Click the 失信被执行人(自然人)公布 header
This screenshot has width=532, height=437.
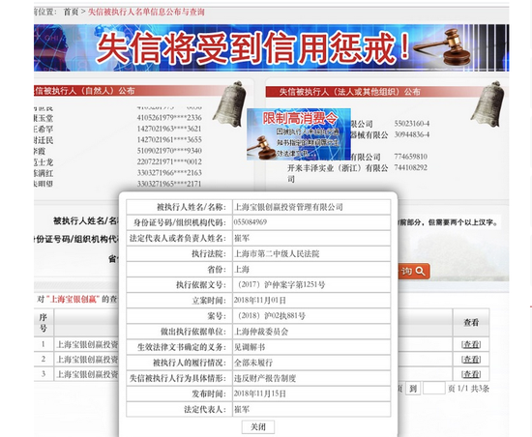[85, 91]
